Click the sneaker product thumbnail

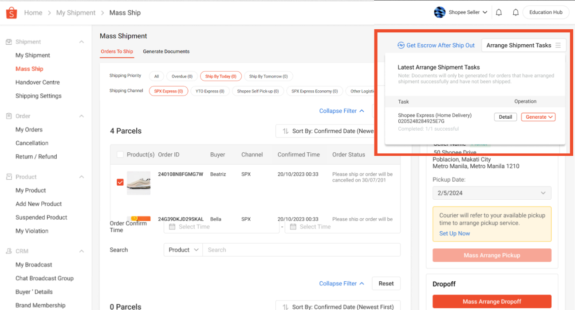point(138,183)
